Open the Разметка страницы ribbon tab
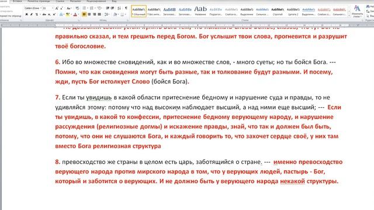This screenshot has height=210, width=374. coord(39,1)
